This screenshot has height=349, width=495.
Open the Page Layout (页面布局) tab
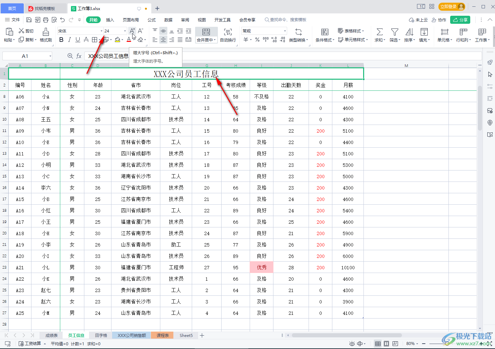131,20
